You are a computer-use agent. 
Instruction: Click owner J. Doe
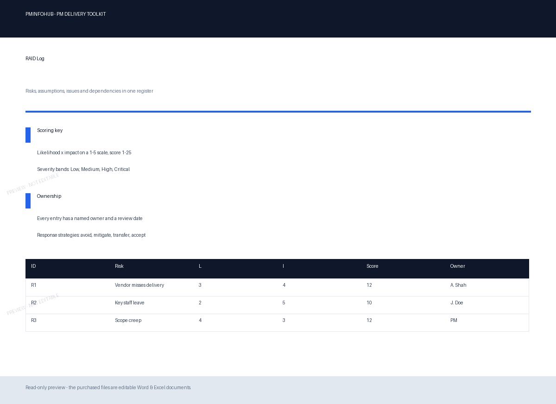point(456,303)
